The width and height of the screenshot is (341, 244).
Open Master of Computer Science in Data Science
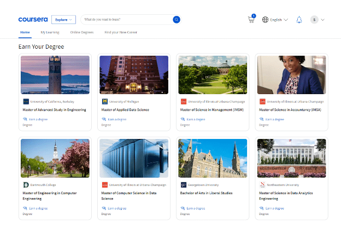click(129, 196)
